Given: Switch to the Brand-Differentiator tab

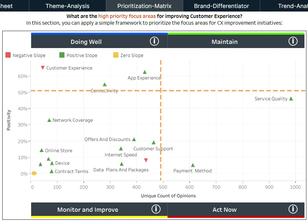Looking at the screenshot, I should coord(221,5).
